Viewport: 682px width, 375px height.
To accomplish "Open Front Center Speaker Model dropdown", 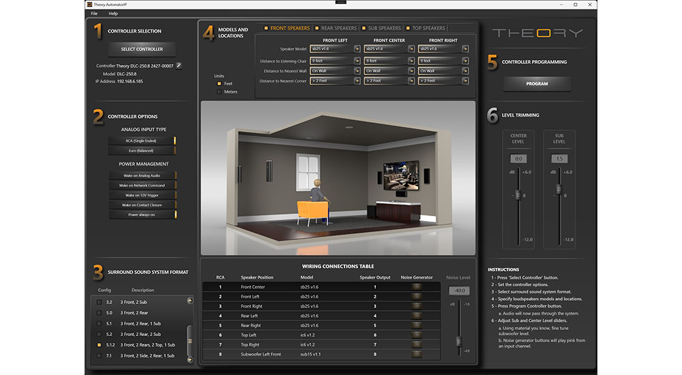I will click(389, 48).
